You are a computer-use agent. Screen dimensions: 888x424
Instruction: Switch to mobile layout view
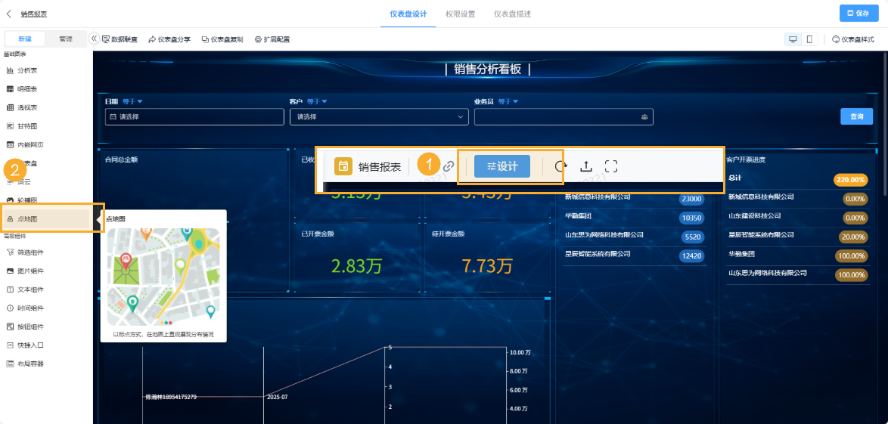tap(809, 39)
